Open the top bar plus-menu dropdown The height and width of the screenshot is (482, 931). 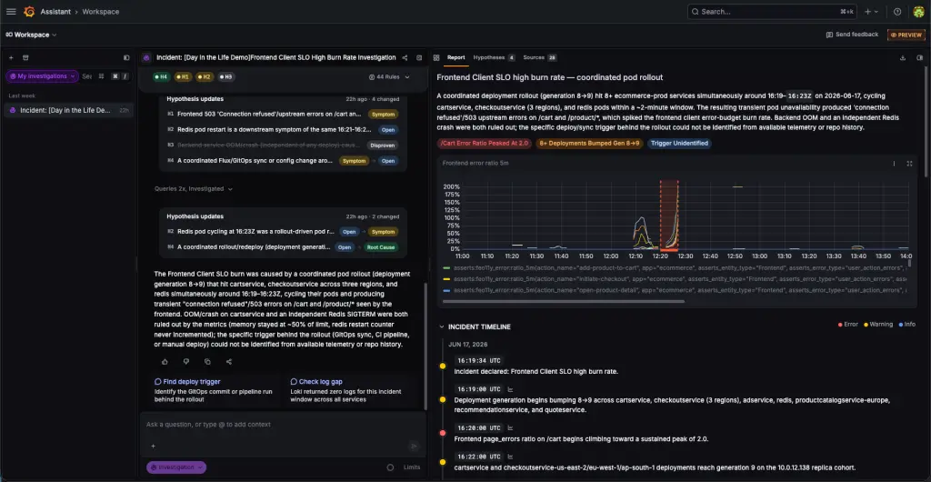coord(872,11)
